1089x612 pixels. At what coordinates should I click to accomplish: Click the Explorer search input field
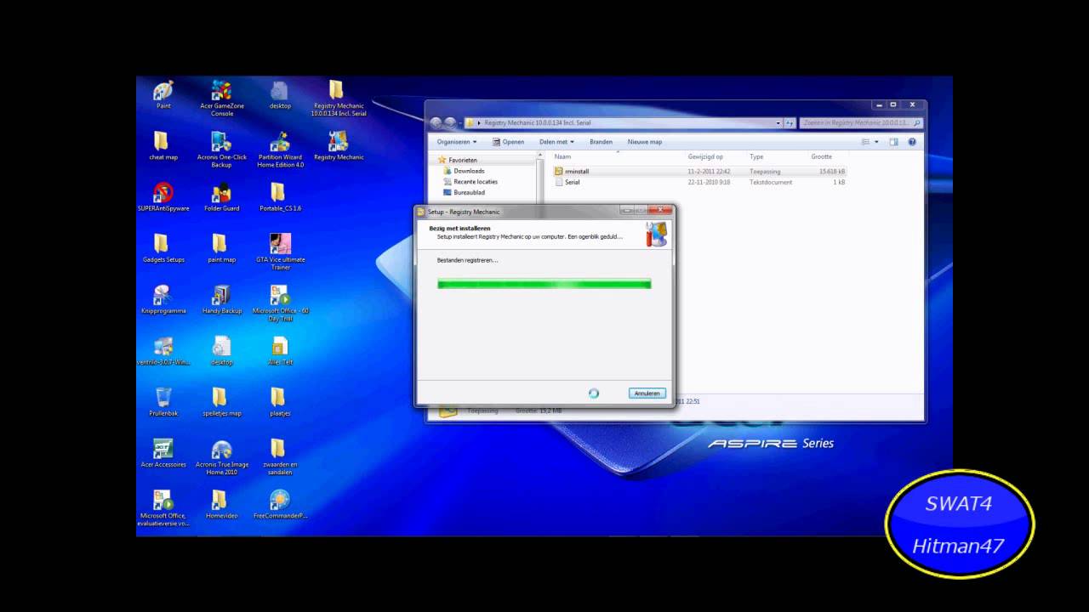(861, 122)
